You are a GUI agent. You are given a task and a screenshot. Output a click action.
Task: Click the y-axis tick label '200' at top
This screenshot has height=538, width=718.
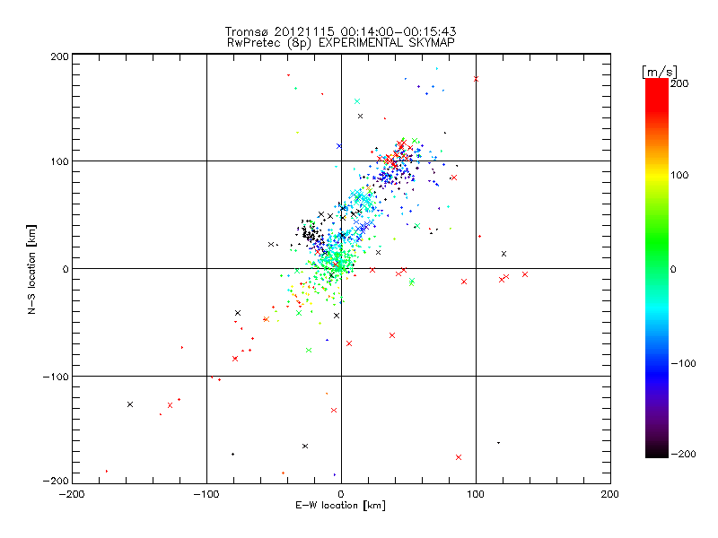[x=59, y=57]
